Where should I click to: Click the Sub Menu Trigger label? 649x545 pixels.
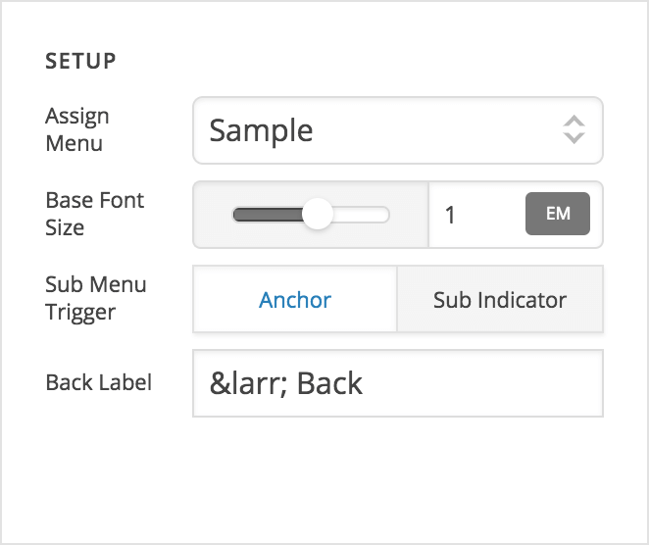95,298
